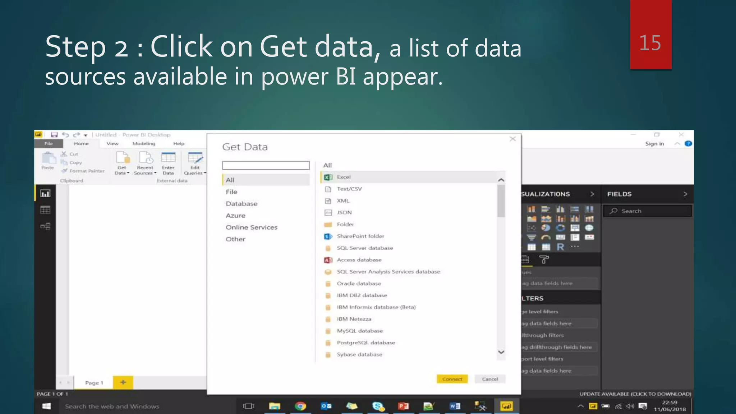736x414 pixels.
Task: Click the Redo arrow in title bar
Action: click(x=76, y=135)
